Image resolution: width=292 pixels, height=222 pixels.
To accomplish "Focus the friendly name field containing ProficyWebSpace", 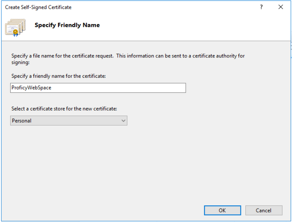I will 98,88.
